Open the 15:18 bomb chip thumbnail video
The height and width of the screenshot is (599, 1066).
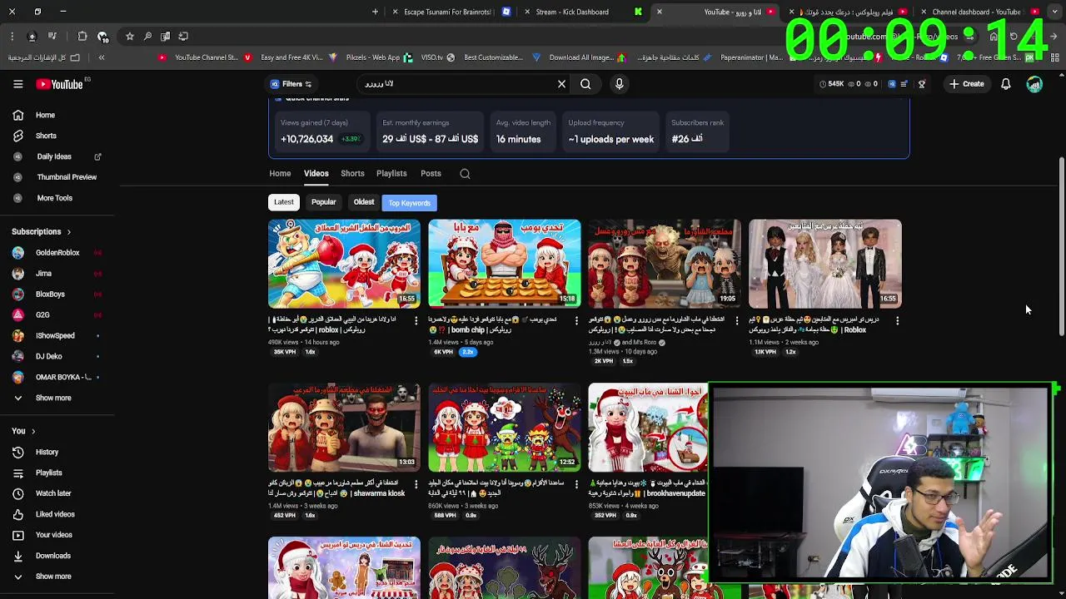pyautogui.click(x=504, y=264)
